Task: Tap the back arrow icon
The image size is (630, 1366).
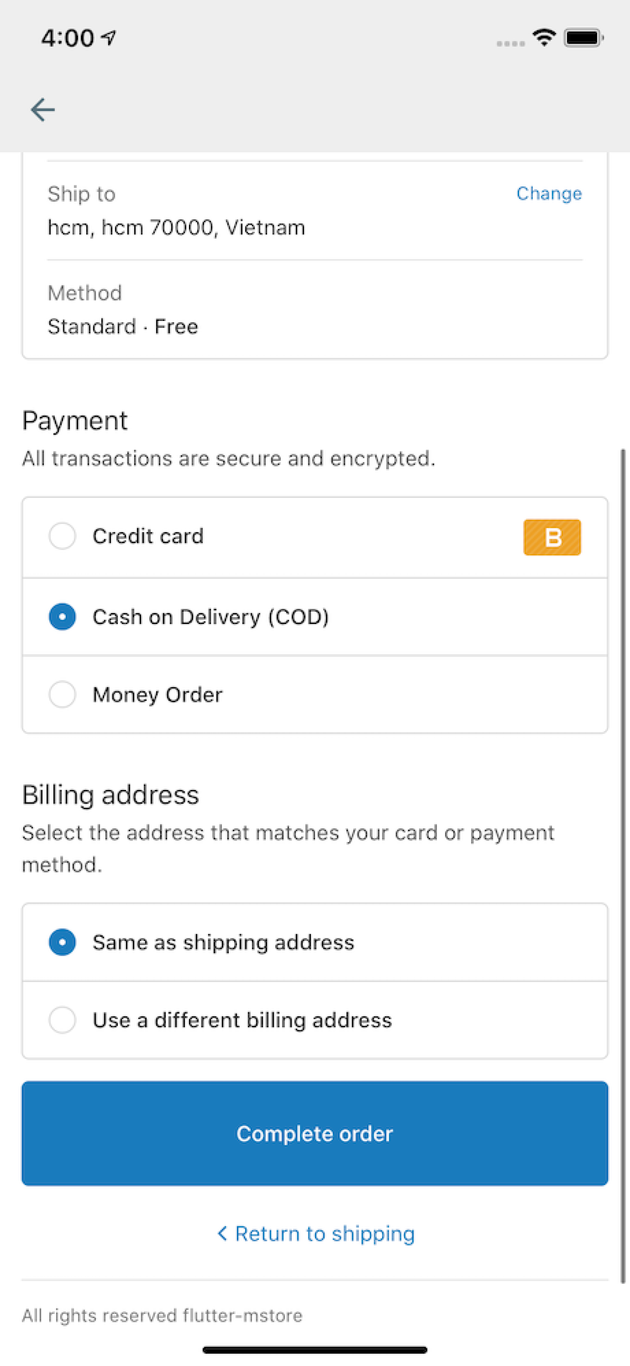Action: click(x=43, y=110)
